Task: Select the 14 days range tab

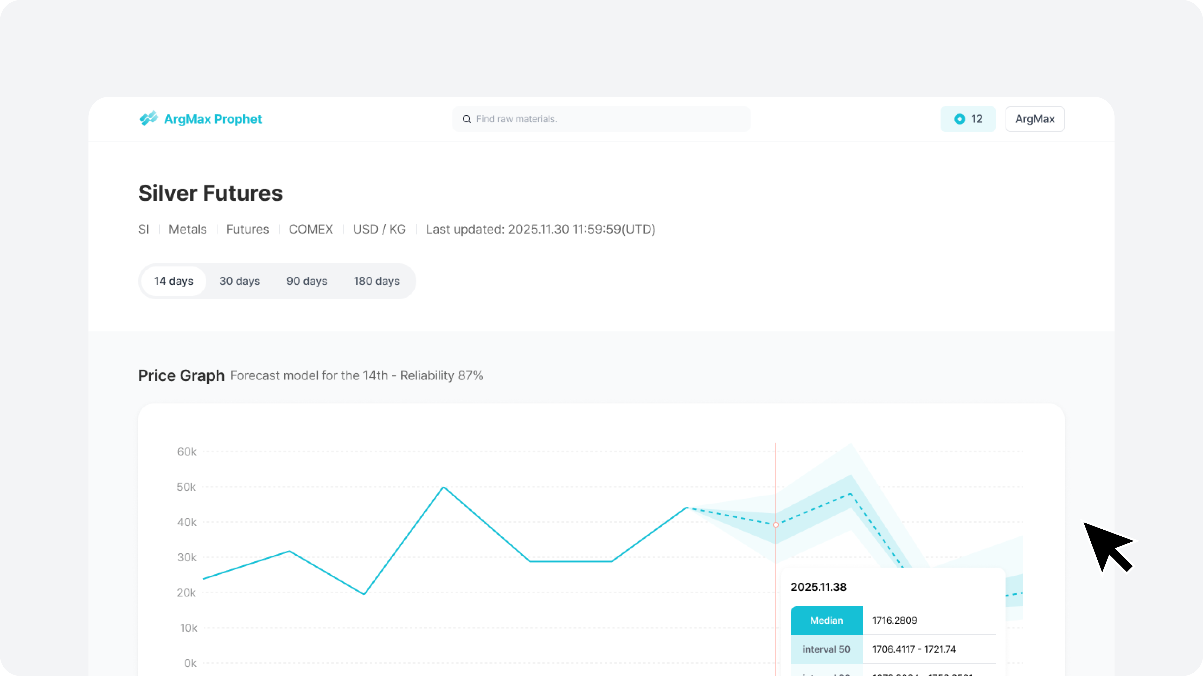Action: pos(174,281)
